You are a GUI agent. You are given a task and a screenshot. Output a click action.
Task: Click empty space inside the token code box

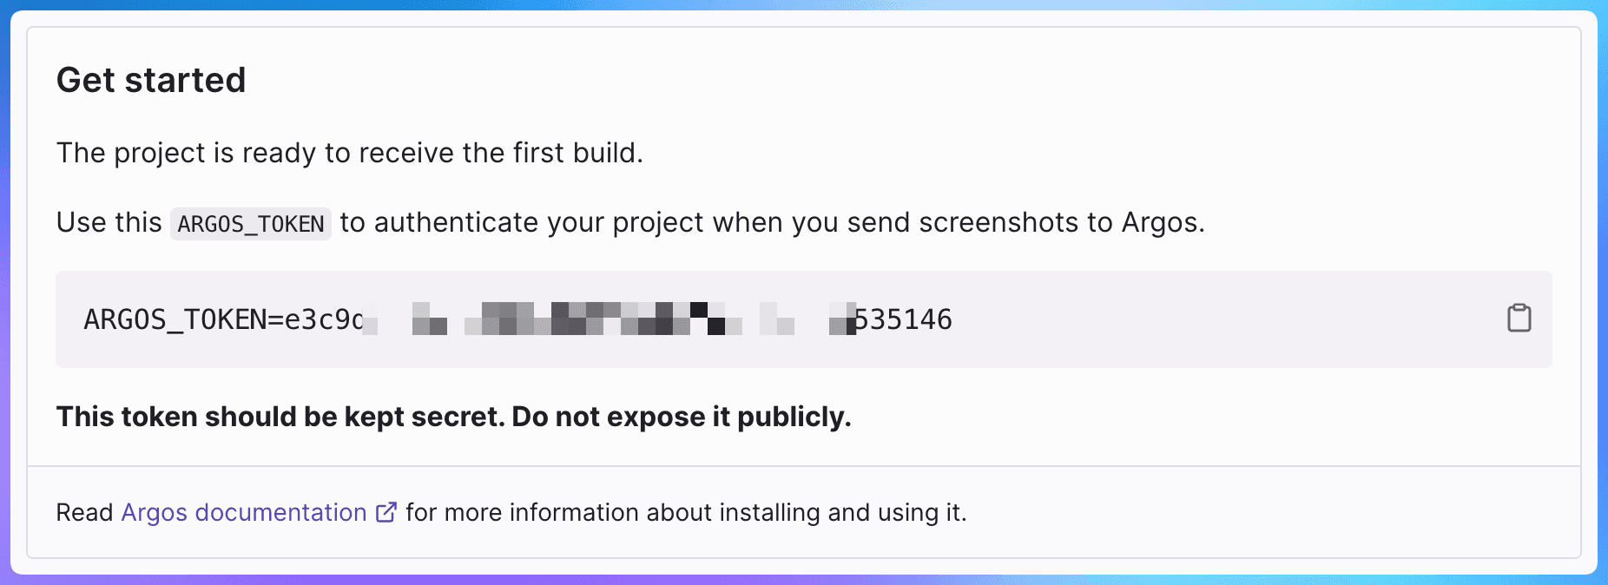tap(1216, 319)
